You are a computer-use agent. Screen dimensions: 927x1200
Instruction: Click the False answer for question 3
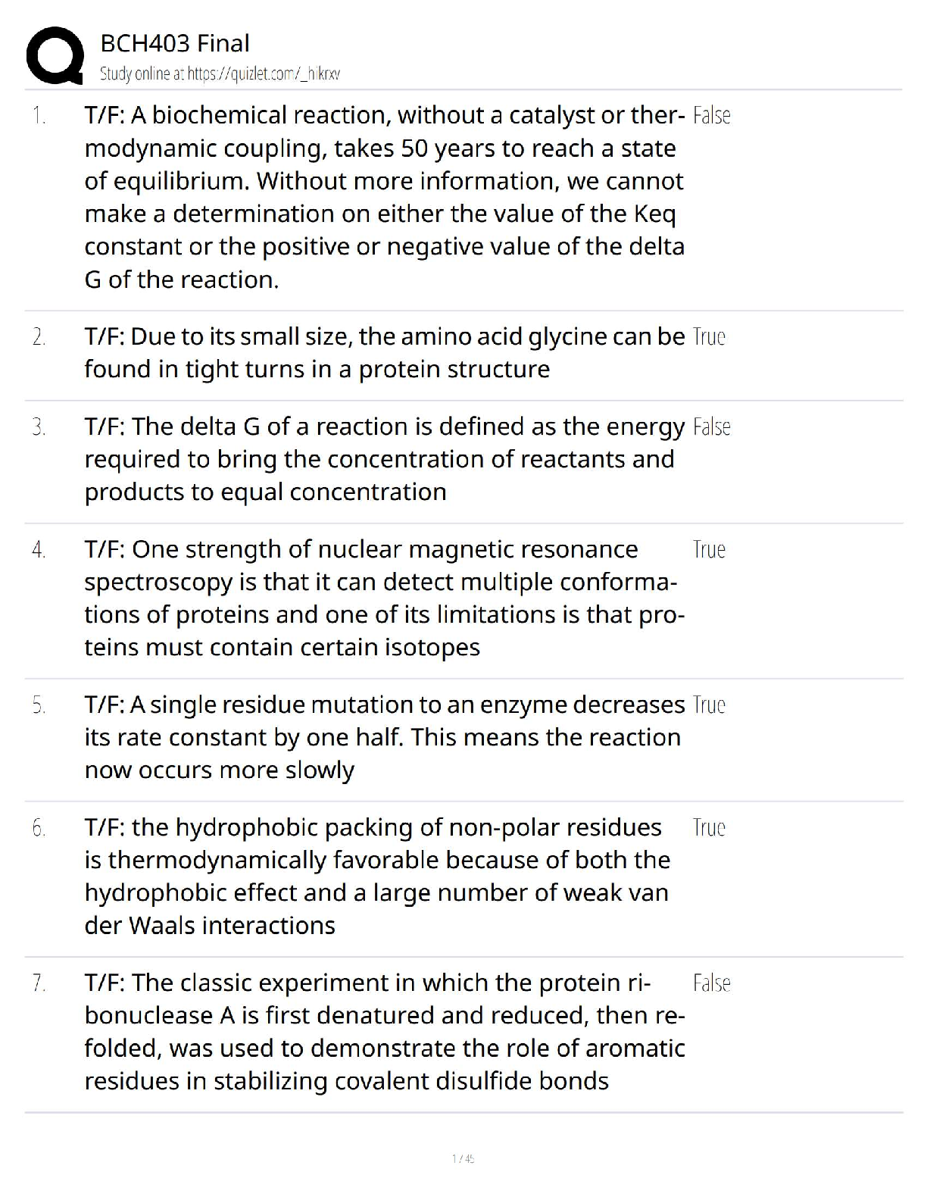coord(711,427)
